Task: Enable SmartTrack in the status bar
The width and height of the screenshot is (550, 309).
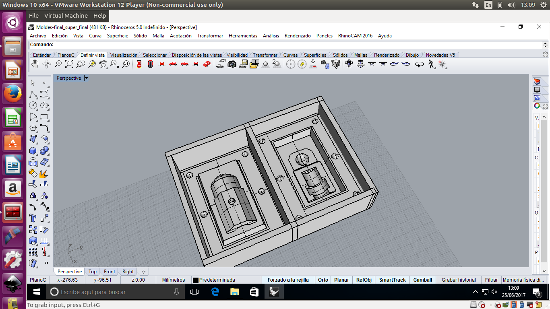Action: [x=392, y=280]
